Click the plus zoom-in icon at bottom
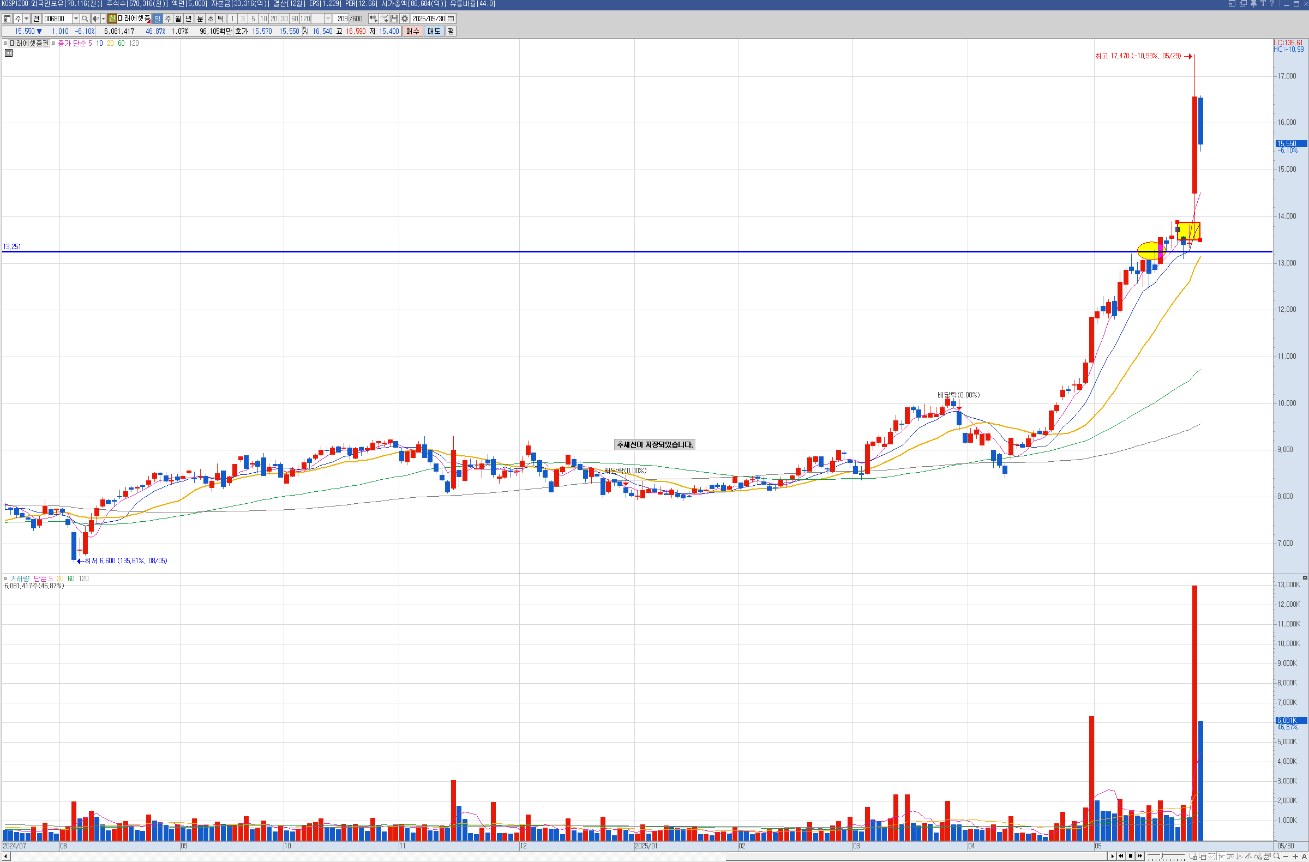Image resolution: width=1309 pixels, height=862 pixels. [x=1295, y=857]
